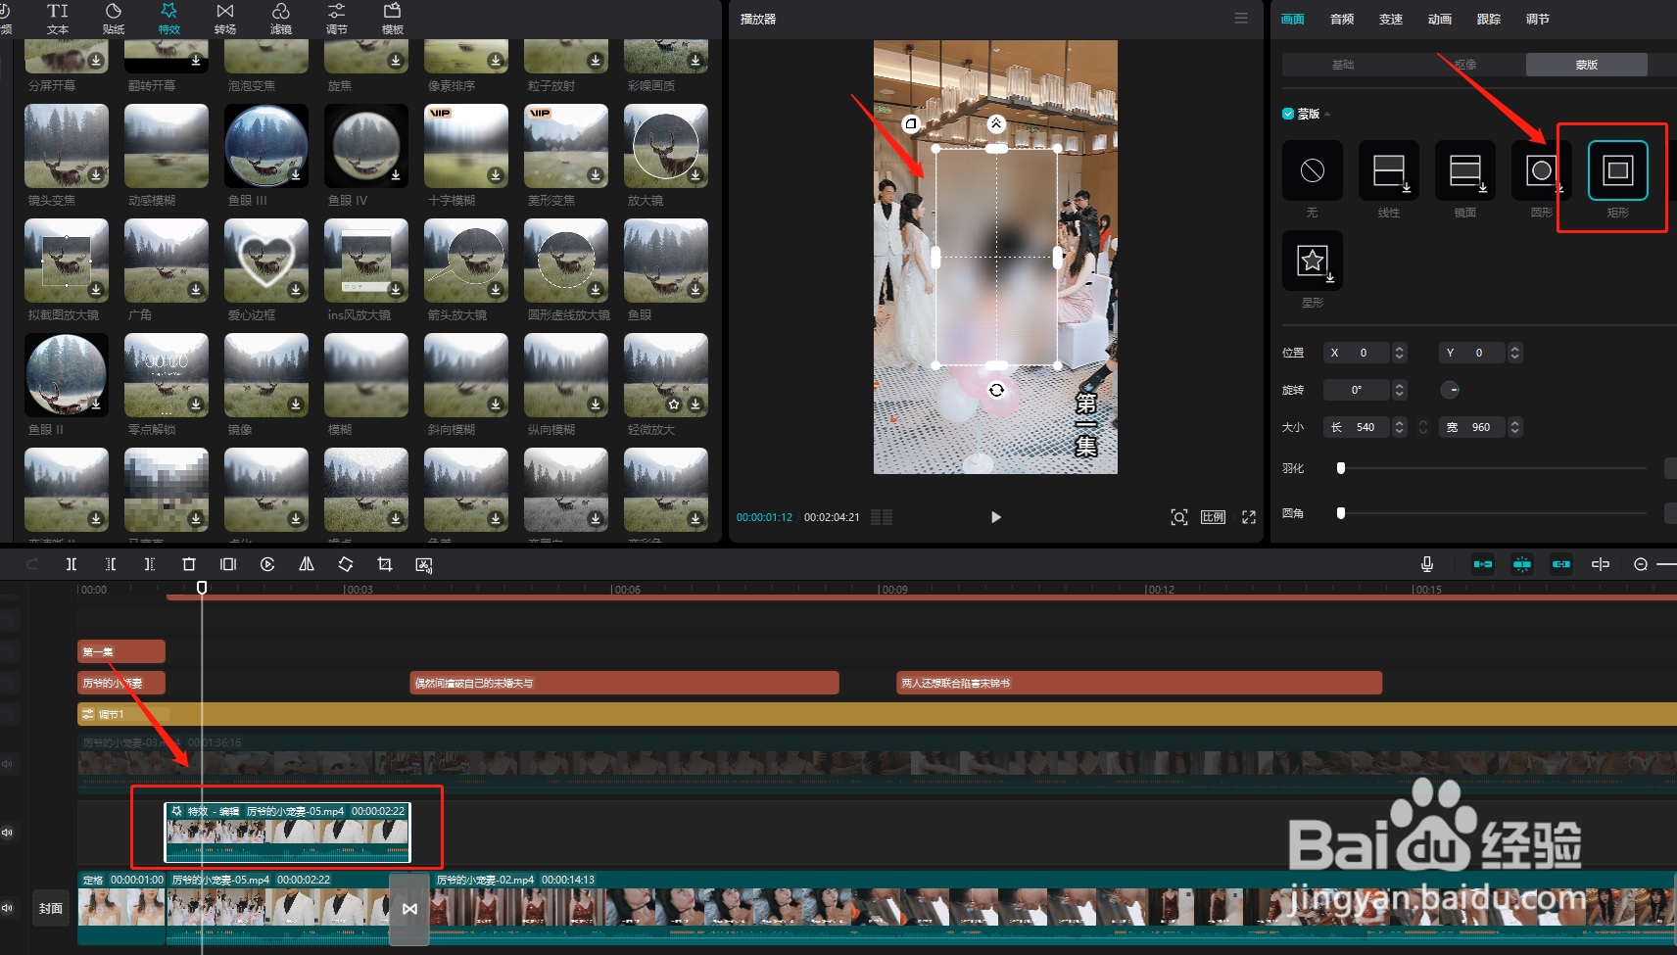Click the trim-right tool in timeline toolbar
The image size is (1677, 955).
coord(150,564)
